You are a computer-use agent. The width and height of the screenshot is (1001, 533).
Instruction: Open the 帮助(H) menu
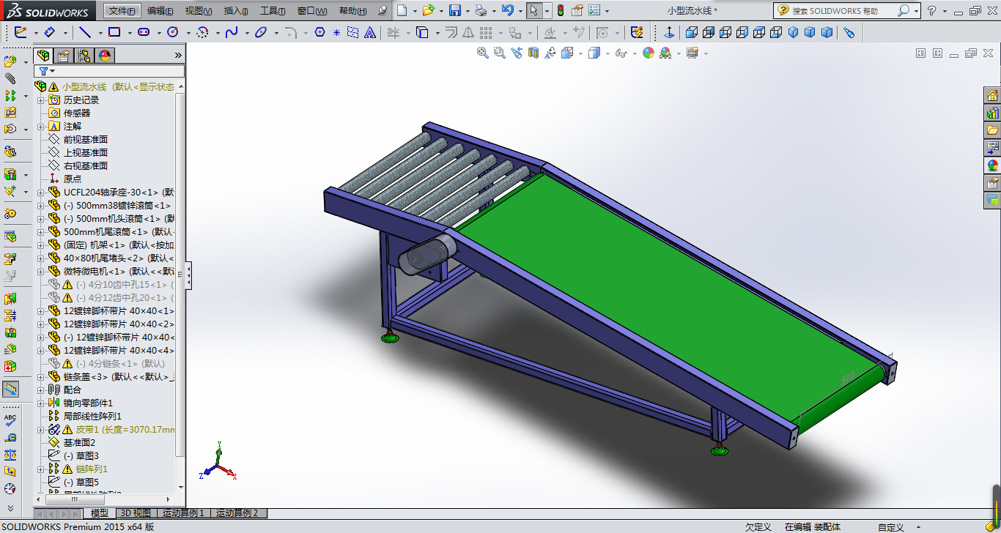[352, 11]
